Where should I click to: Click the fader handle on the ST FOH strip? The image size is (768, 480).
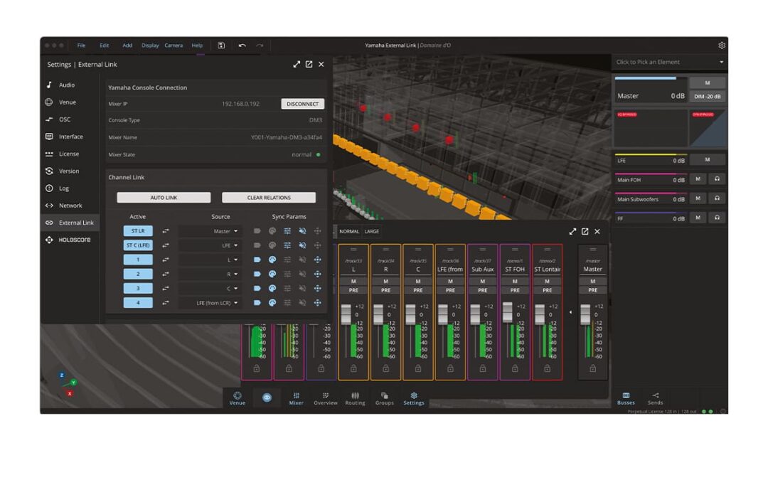coord(508,312)
